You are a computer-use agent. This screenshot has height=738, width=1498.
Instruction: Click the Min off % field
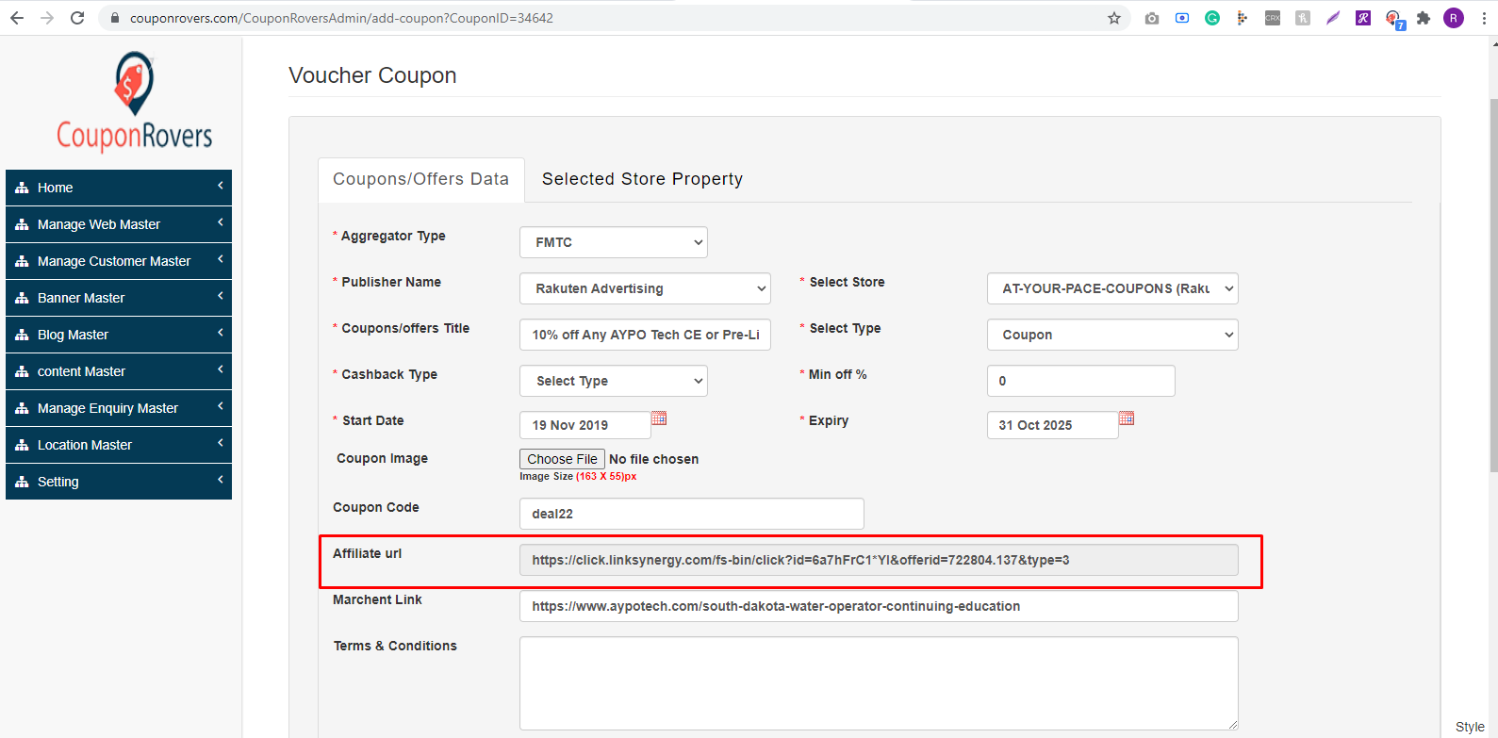[1080, 381]
